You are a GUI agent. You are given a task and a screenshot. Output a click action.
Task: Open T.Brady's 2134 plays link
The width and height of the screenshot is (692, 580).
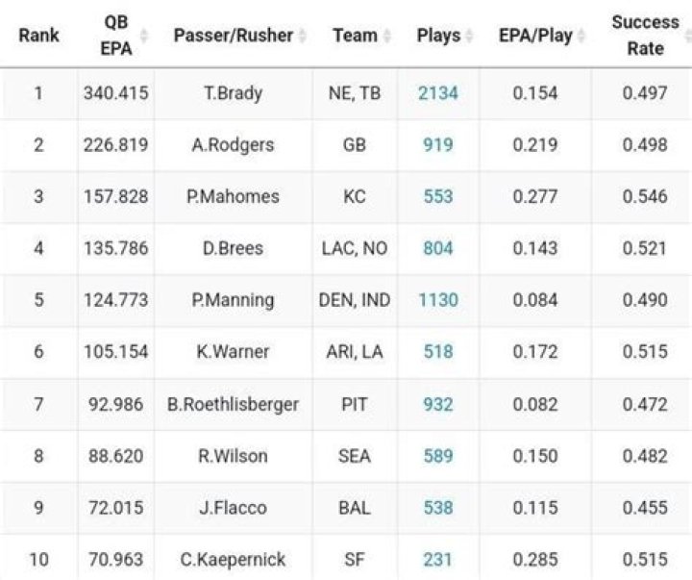point(438,93)
